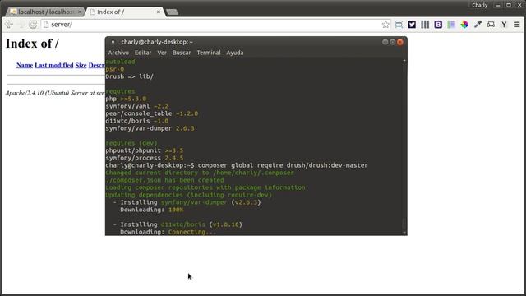Select the Index of / tab
This screenshot has height=296, width=526.
[125, 12]
